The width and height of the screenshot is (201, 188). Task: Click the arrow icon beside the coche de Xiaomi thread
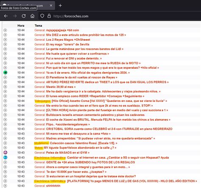click(5, 120)
